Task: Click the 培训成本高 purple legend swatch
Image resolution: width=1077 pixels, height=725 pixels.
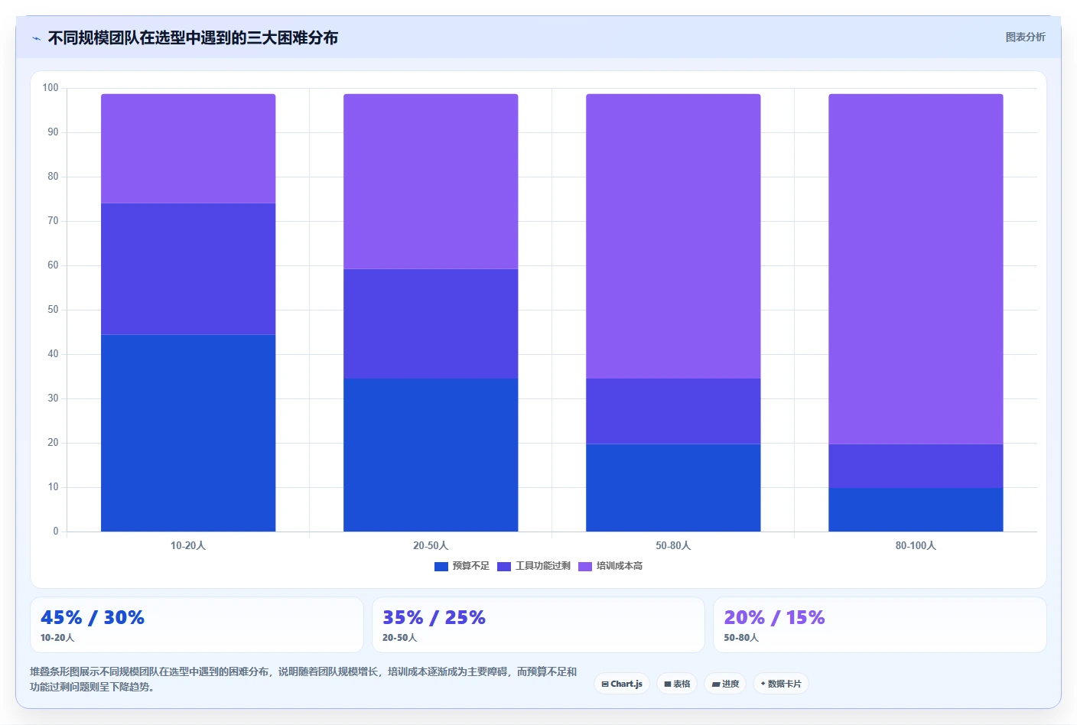Action: [585, 567]
